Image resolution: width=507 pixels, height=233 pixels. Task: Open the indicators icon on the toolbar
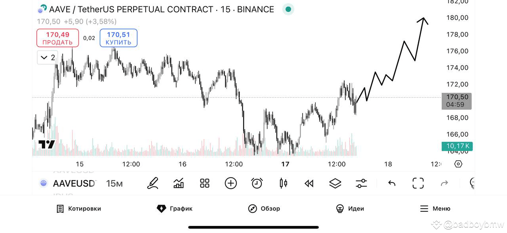pos(179,183)
